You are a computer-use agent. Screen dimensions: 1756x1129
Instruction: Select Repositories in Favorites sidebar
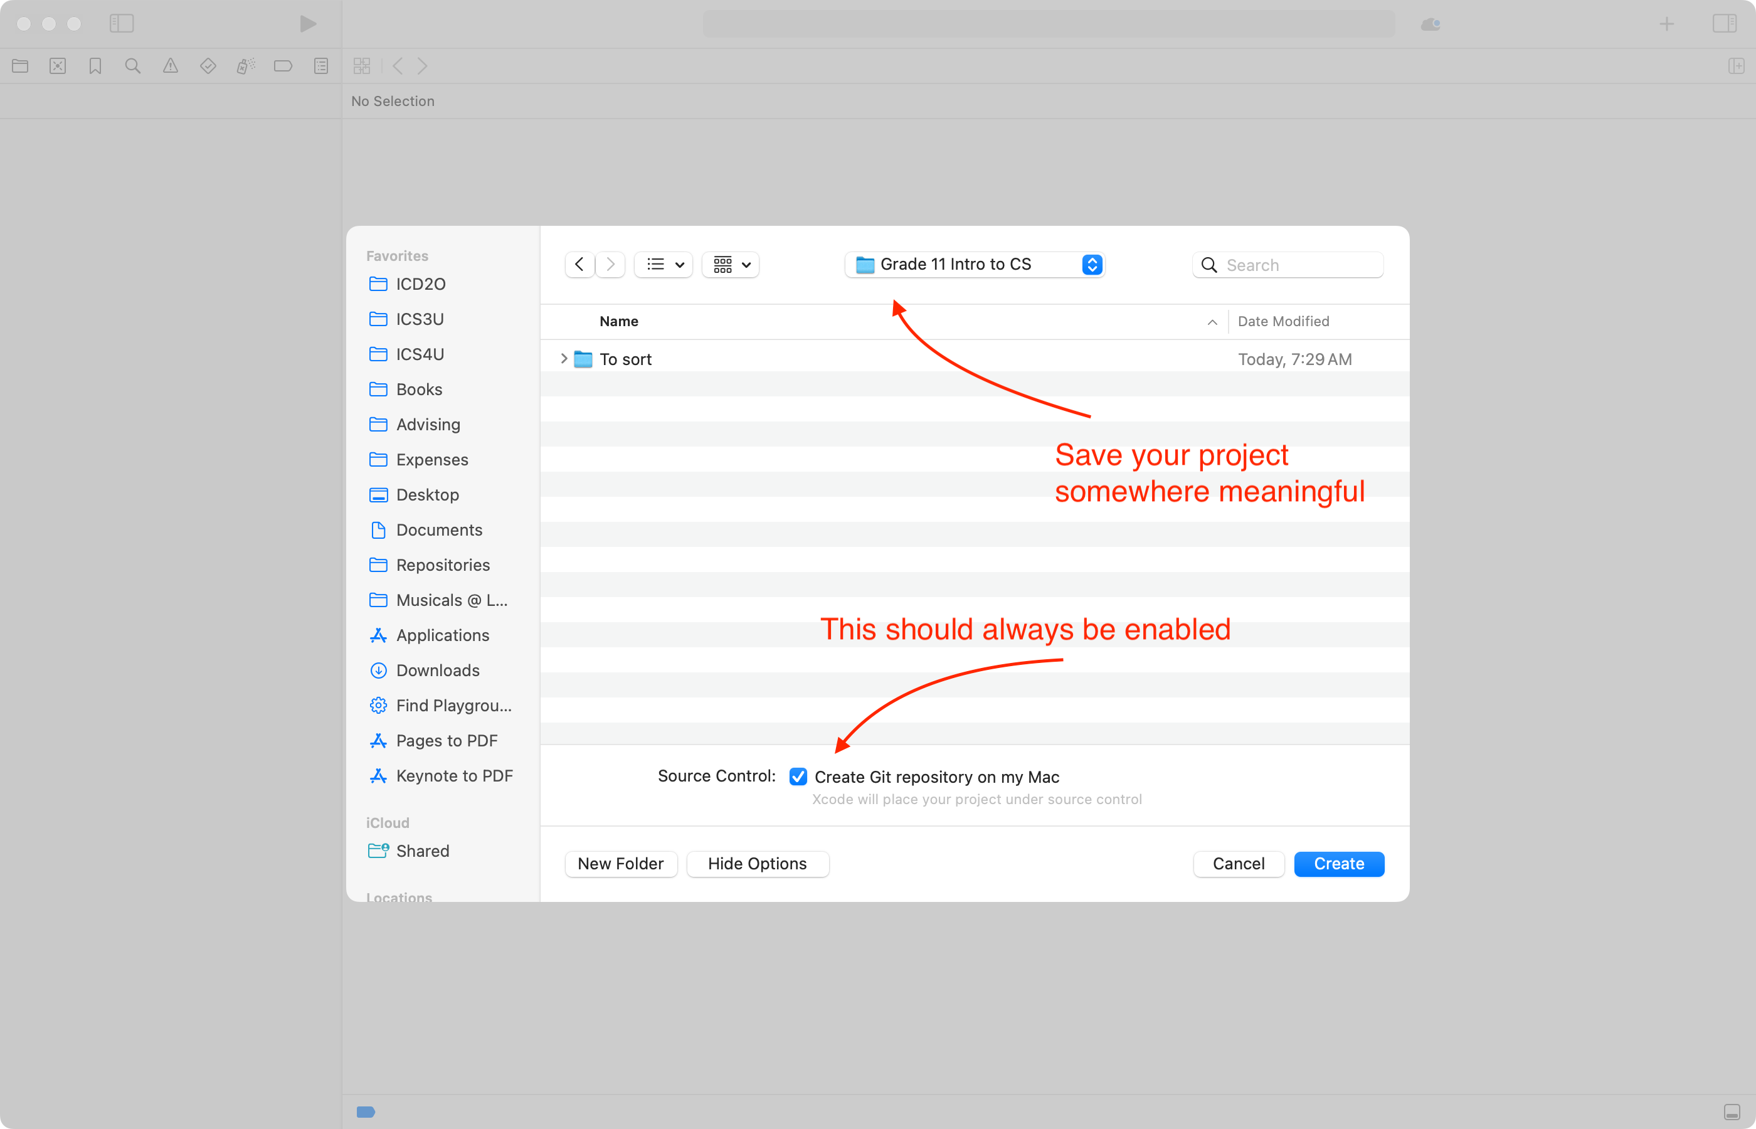[x=443, y=565]
